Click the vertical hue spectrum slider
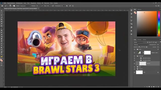The width and height of the screenshot is (161, 90). 159,24
